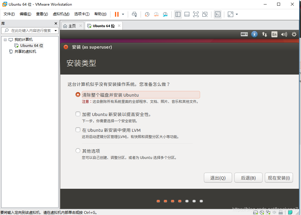Open the Ubuntu onscreen keyboard indicator
The height and width of the screenshot is (215, 301).
tap(244, 34)
